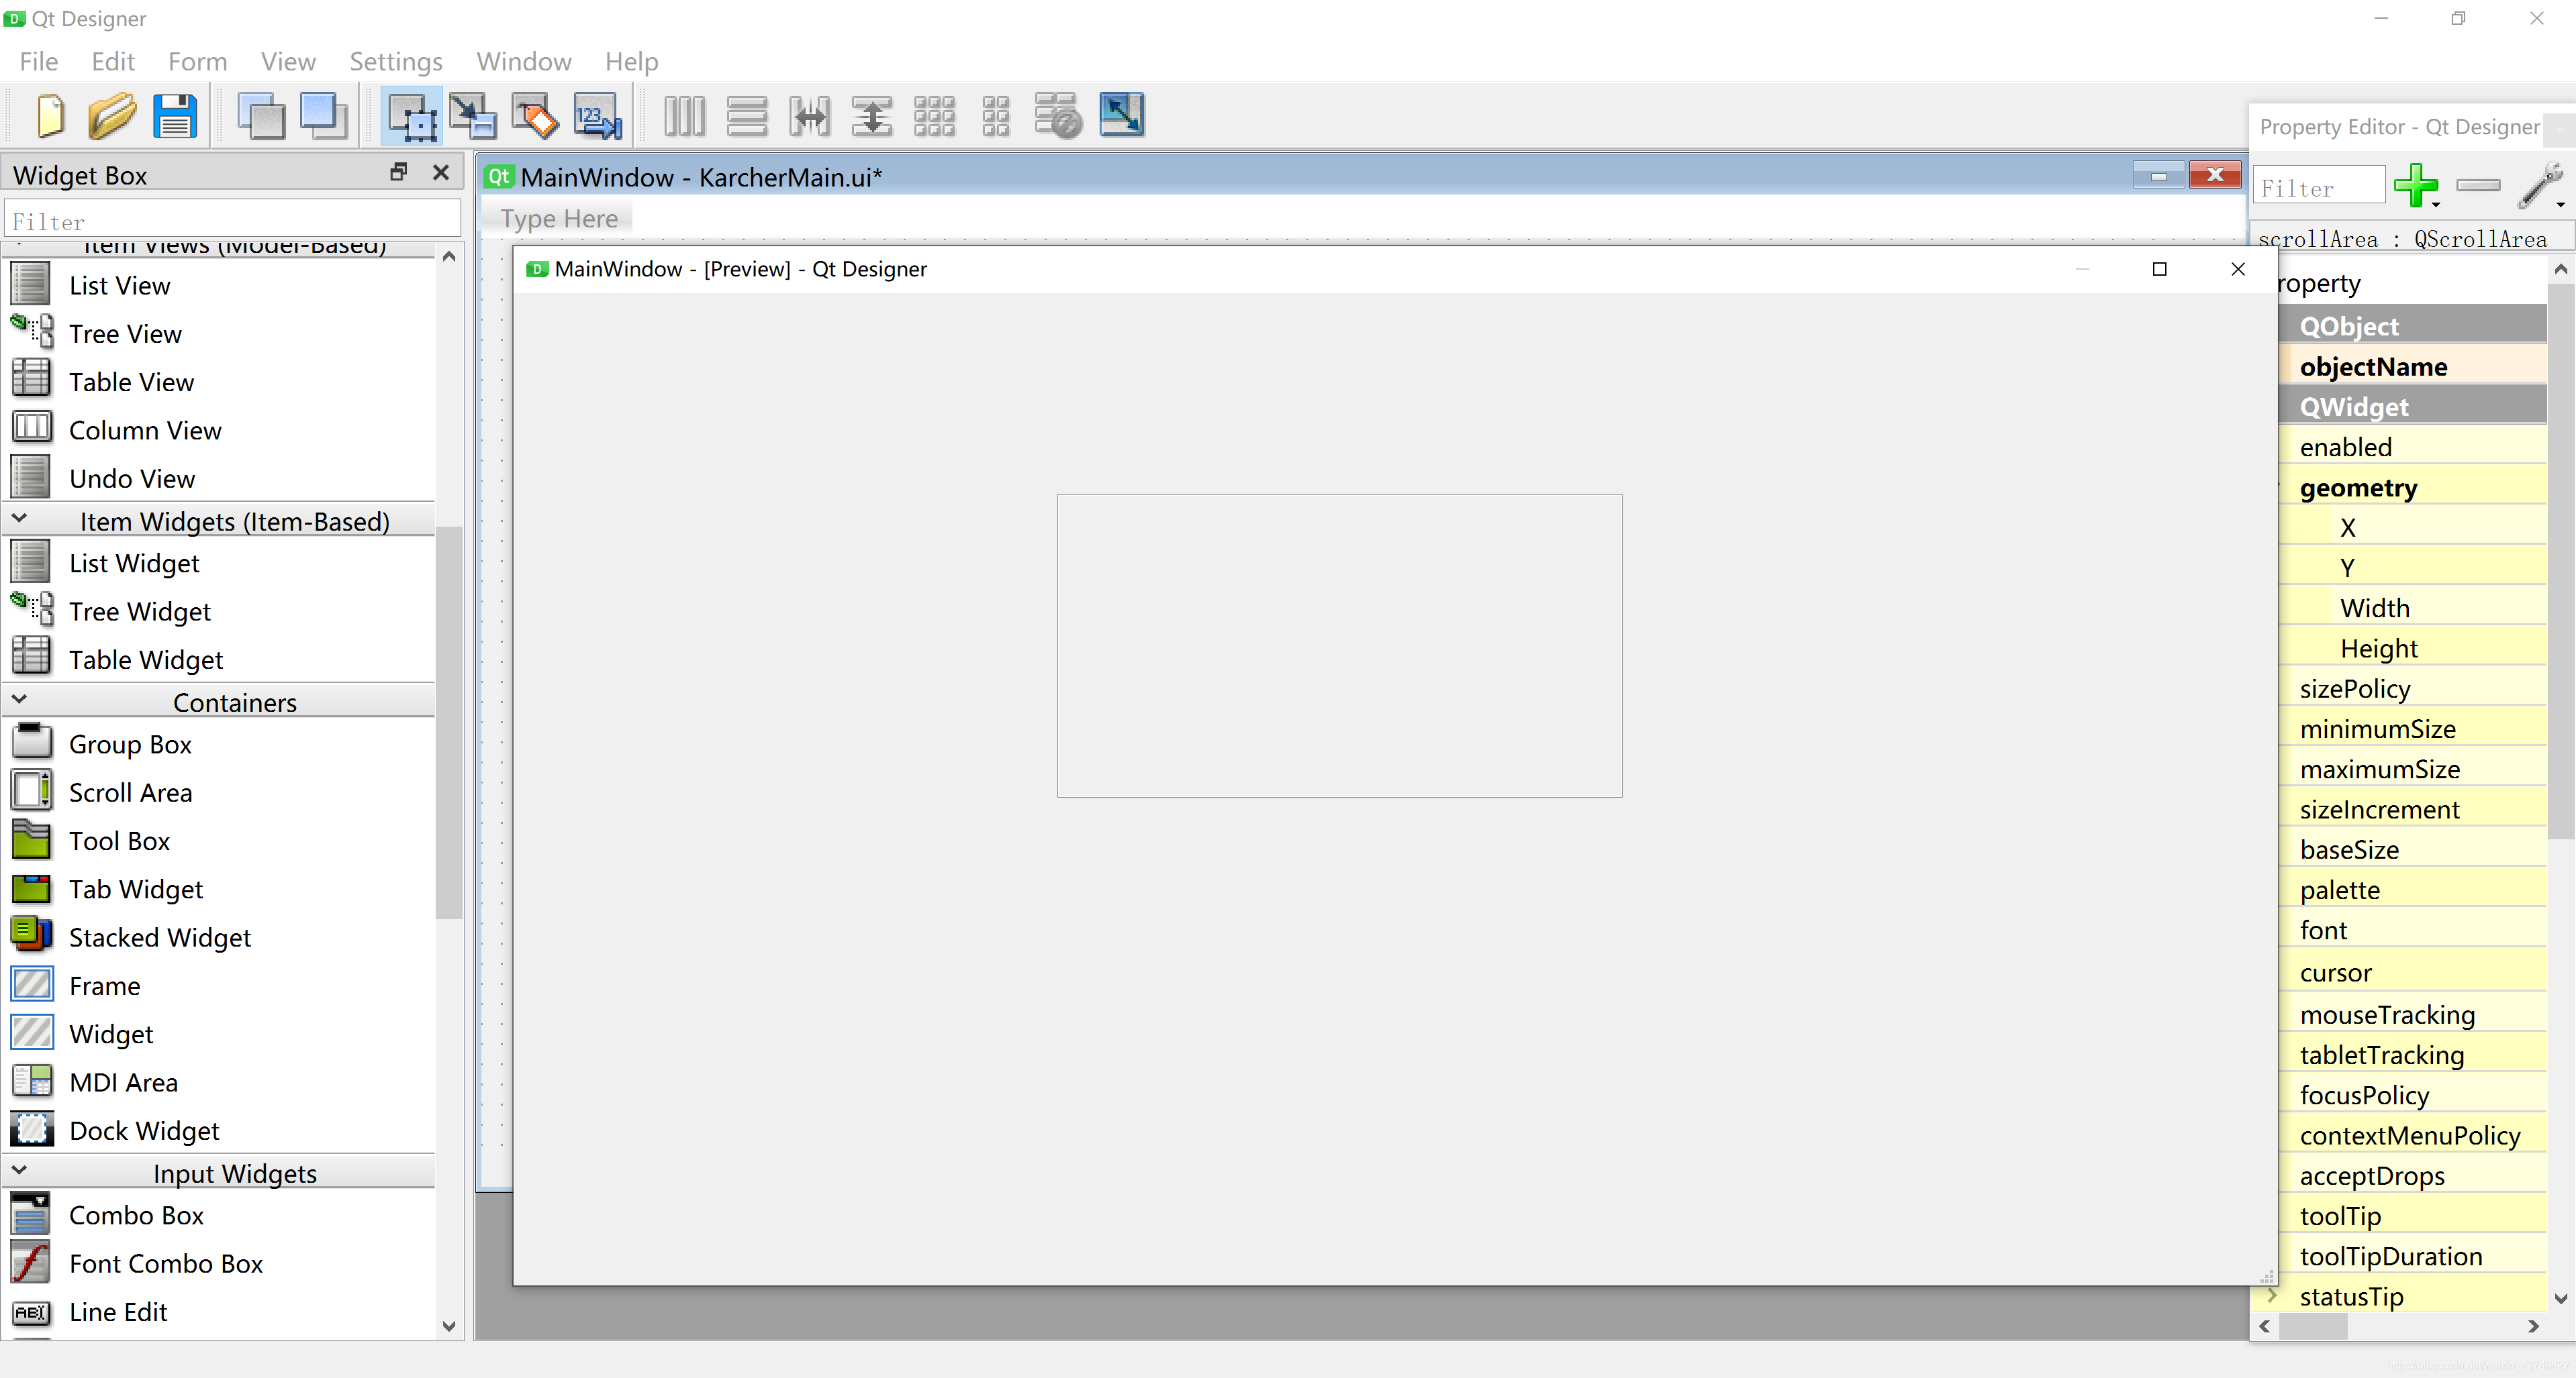The image size is (2576, 1378).
Task: Open the Settings menu
Action: (395, 62)
